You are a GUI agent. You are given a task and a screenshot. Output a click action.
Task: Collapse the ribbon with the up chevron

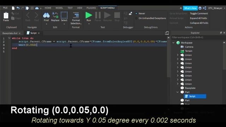click(181, 8)
